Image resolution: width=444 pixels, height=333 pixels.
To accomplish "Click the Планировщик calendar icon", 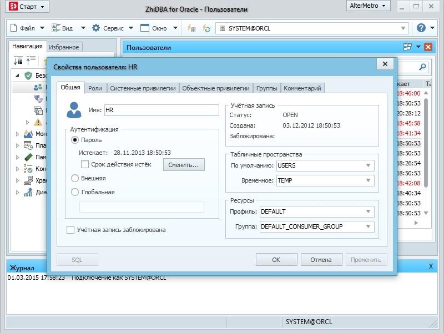I will 28,145.
